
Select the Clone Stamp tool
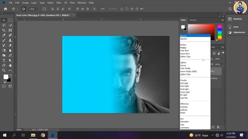[x=10, y=40]
